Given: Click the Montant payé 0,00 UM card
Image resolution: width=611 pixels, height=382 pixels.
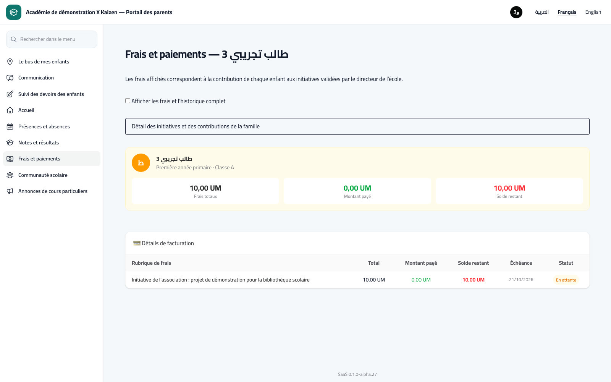Looking at the screenshot, I should click(x=357, y=191).
